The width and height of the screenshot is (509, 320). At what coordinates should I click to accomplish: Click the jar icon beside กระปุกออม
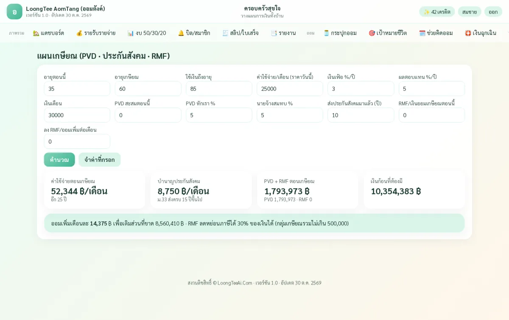click(x=326, y=33)
